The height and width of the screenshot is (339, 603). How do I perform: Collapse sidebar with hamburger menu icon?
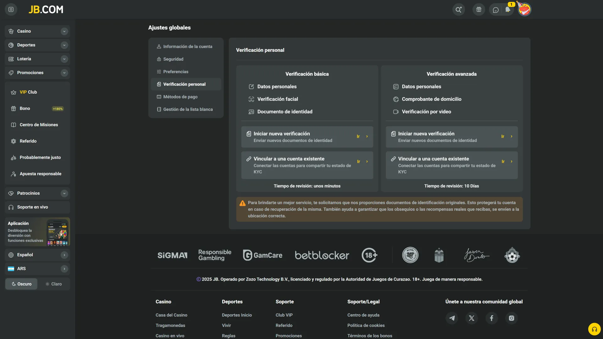(11, 9)
